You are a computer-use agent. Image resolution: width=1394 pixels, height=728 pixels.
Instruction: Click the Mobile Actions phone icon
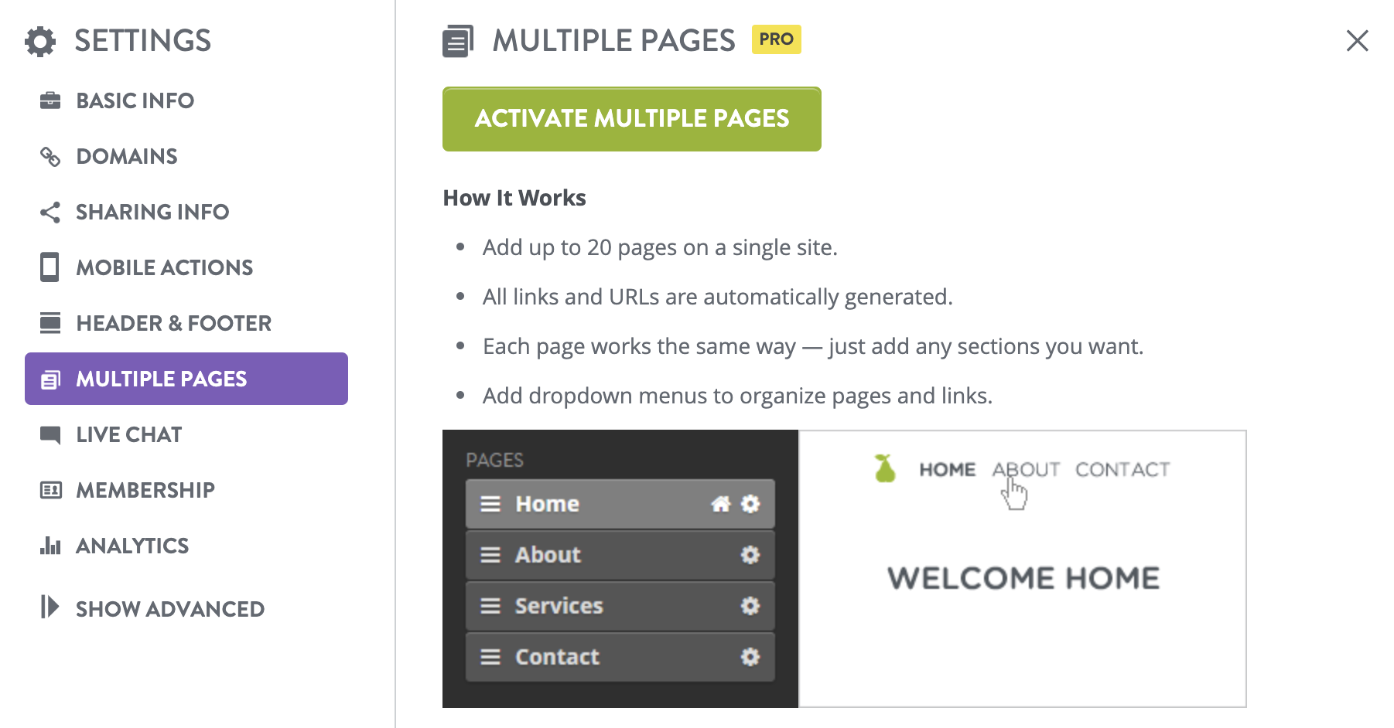[50, 267]
